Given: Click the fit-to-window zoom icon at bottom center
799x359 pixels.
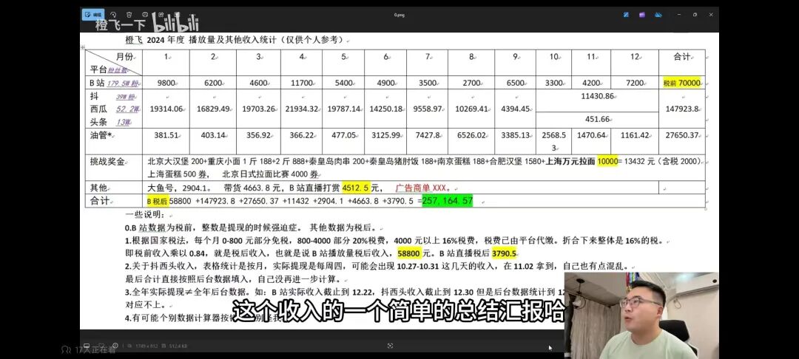Looking at the screenshot, I should [x=390, y=346].
